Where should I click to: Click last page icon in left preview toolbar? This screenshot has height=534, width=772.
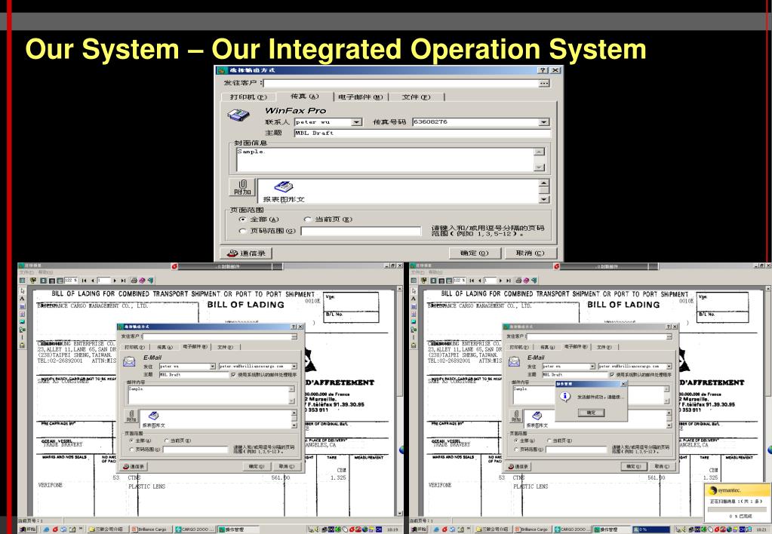(x=123, y=281)
